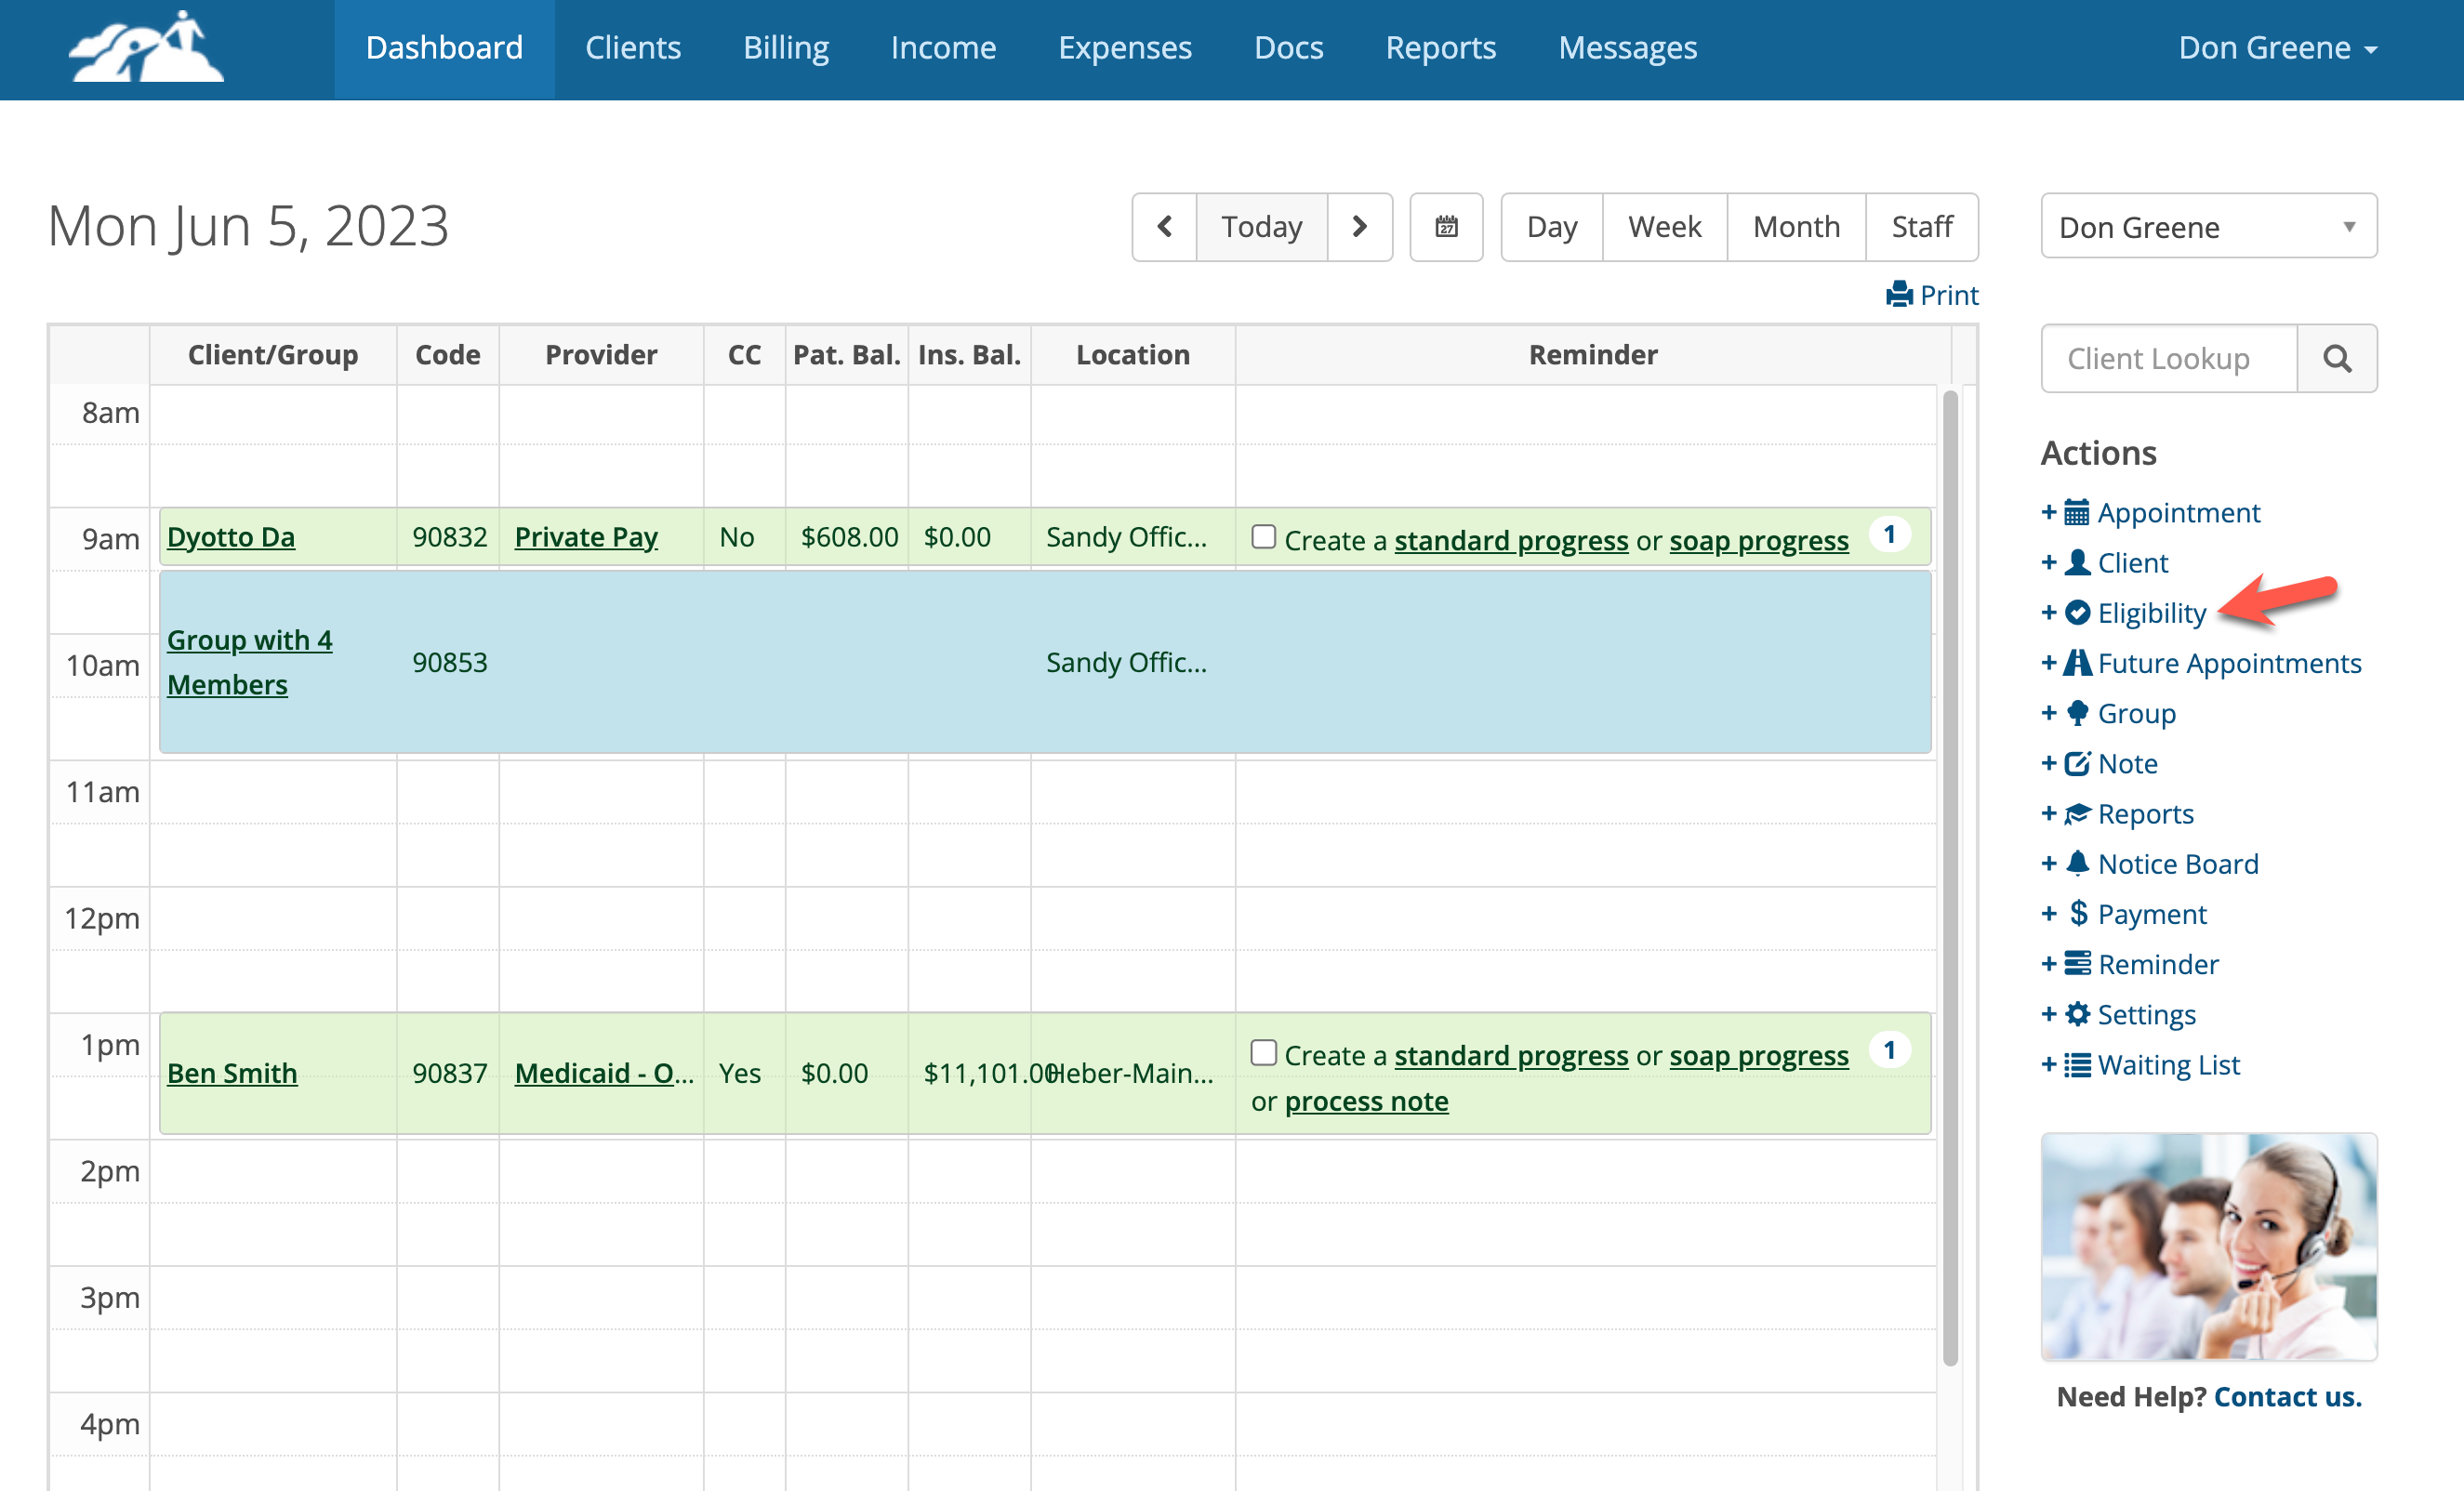The height and width of the screenshot is (1491, 2464).
Task: Open Future Appointments action
Action: coord(2228,663)
